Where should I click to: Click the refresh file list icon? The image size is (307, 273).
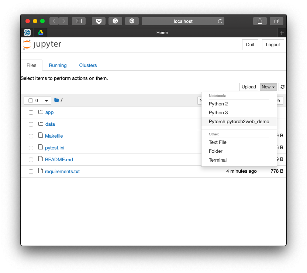(x=282, y=87)
